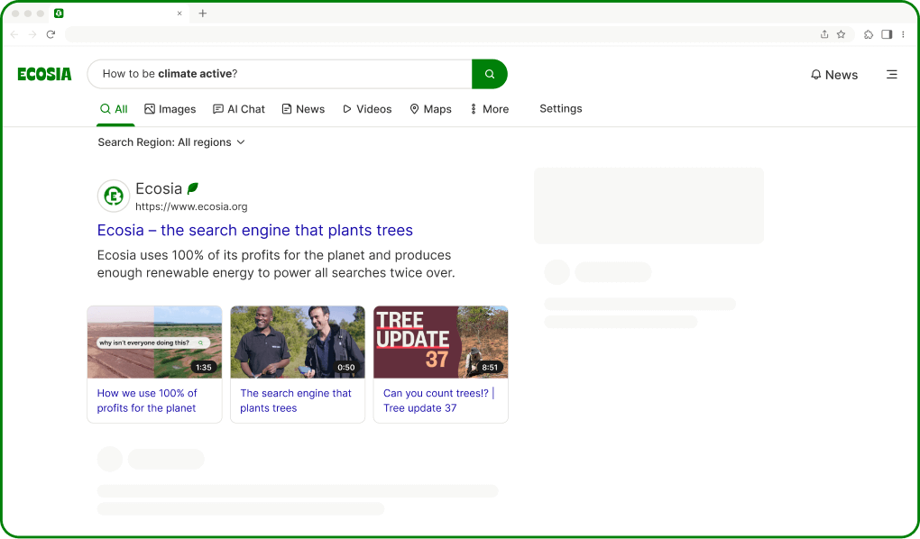Click the ECOSIA wordmark logo

coord(44,74)
